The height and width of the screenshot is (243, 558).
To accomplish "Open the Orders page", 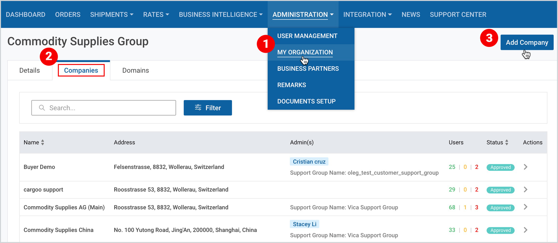I will pyautogui.click(x=68, y=14).
